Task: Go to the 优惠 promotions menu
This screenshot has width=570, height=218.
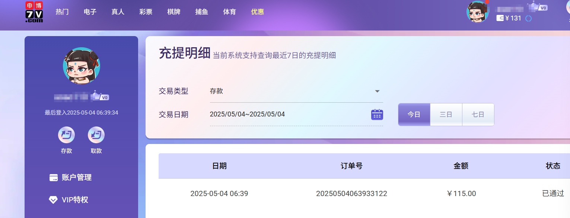Action: [257, 12]
